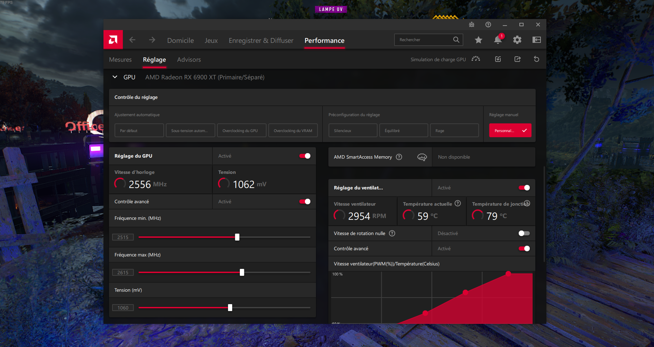Disable the Réglage du GPU toggle
This screenshot has width=654, height=347.
coord(305,156)
